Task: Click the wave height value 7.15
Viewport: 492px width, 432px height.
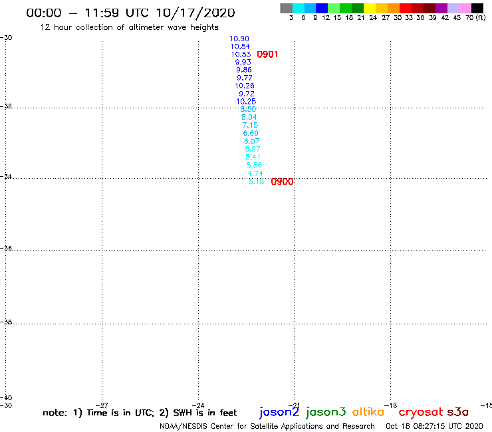Action: tap(250, 125)
